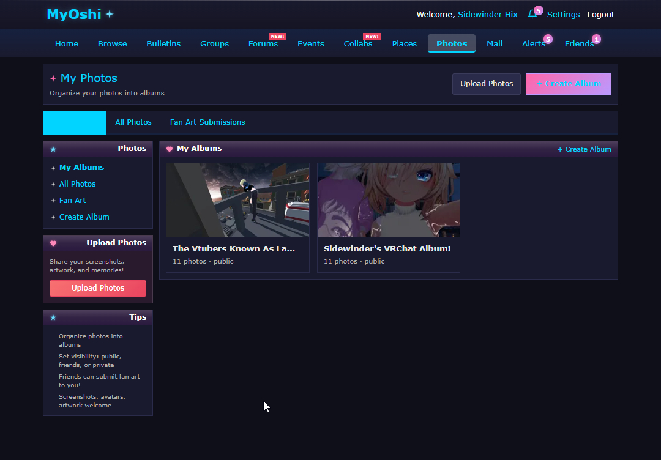661x460 pixels.
Task: Open My Albums in the sidebar
Action: tap(81, 168)
